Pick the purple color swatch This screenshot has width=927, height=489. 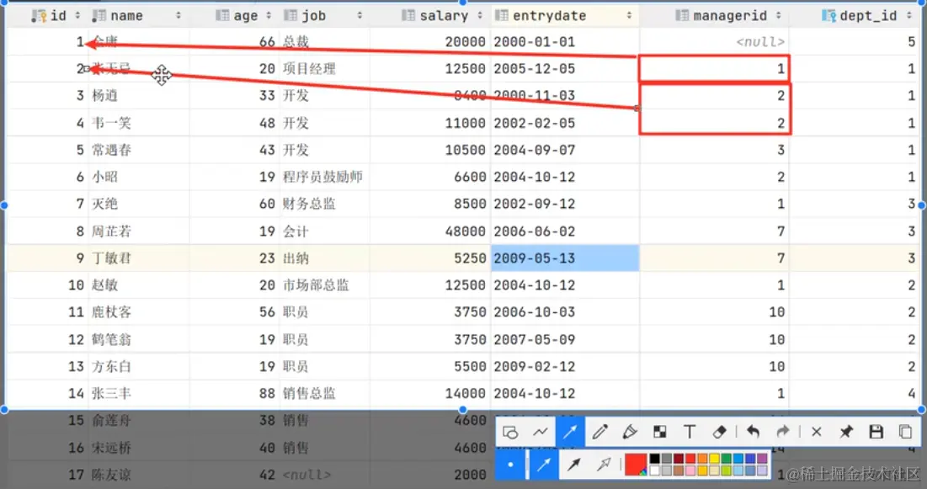pyautogui.click(x=762, y=459)
